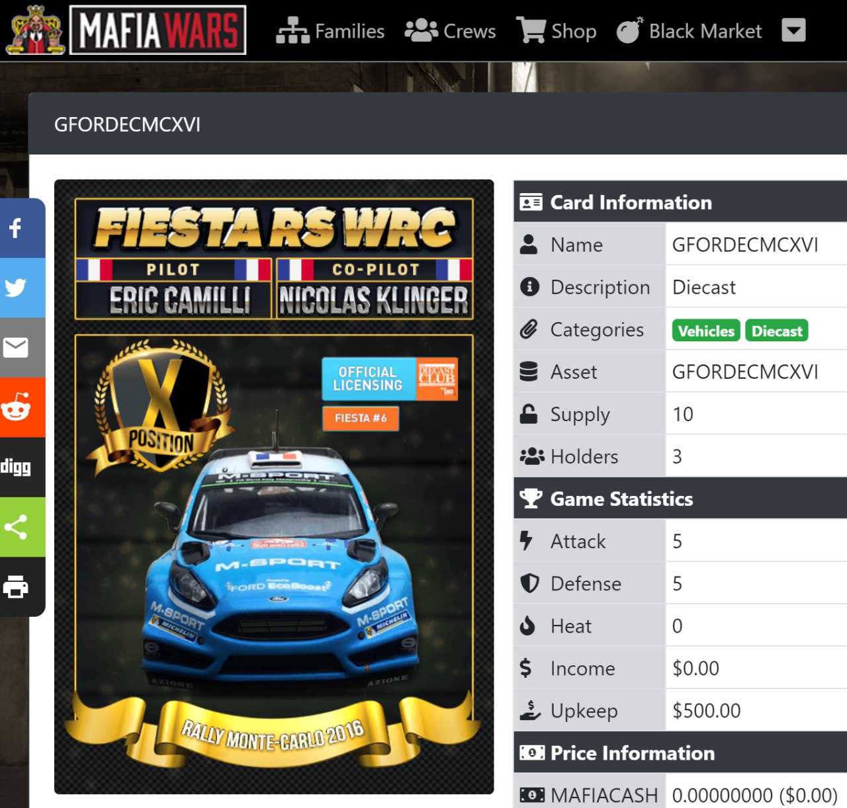Viewport: 847px width, 808px height.
Task: Share on Twitter
Action: 22,288
